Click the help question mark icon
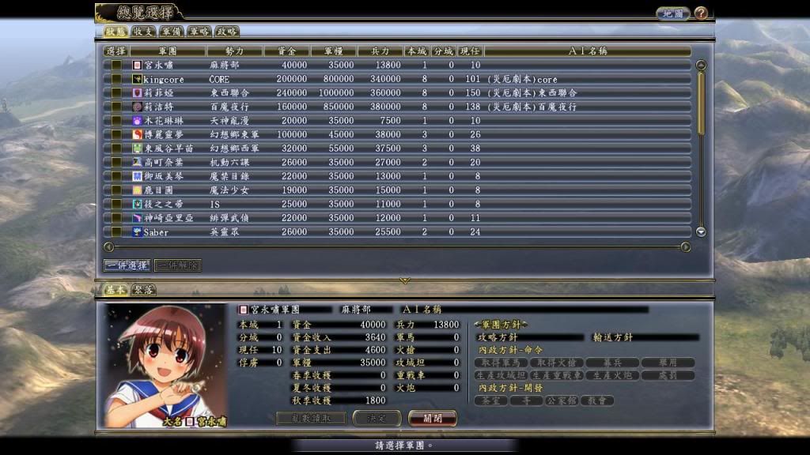Image resolution: width=810 pixels, height=455 pixels. [701, 13]
